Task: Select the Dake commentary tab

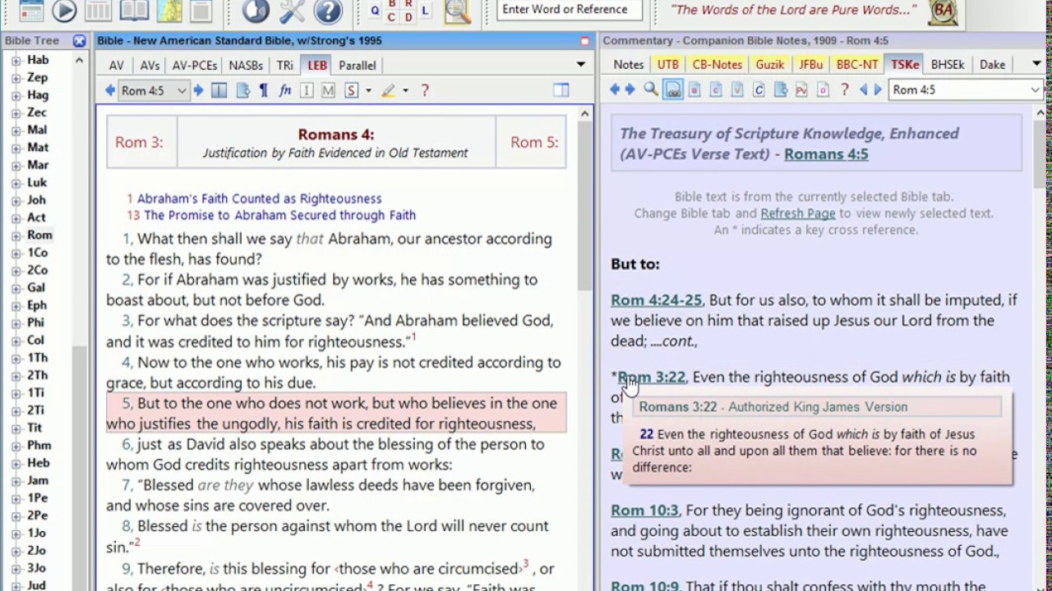Action: [x=992, y=65]
